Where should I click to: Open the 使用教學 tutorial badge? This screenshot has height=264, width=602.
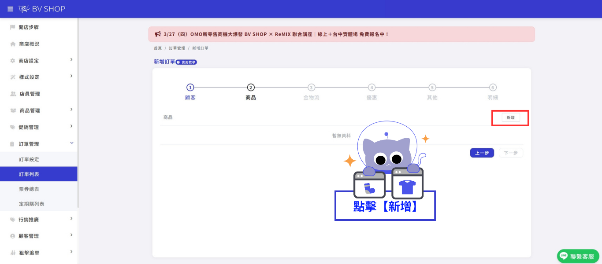pos(186,62)
